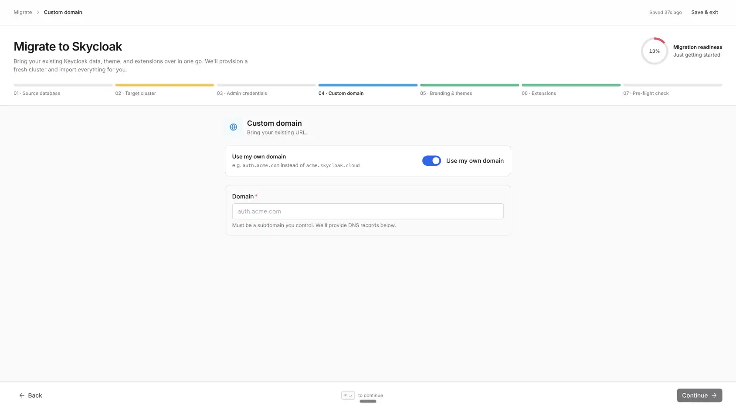Viewport: 736px width, 409px height.
Task: Go to step 07 Pre-flight check
Action: [x=673, y=90]
